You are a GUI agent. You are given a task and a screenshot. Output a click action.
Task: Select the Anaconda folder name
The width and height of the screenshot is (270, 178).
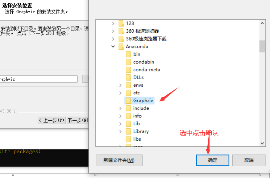[x=137, y=47]
